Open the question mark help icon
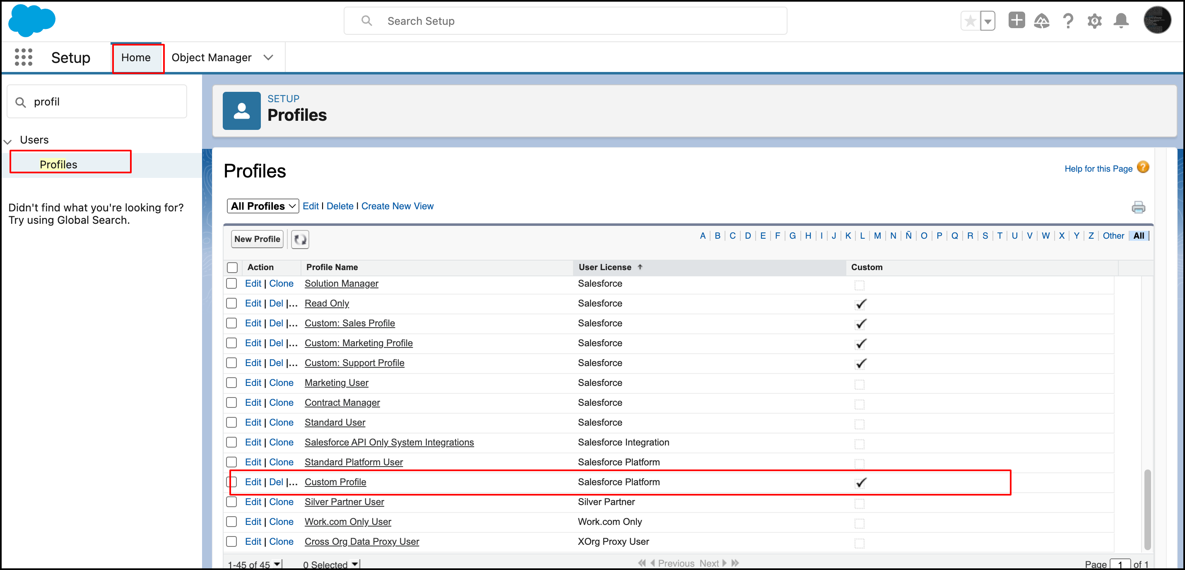This screenshot has width=1185, height=570. 1068,21
